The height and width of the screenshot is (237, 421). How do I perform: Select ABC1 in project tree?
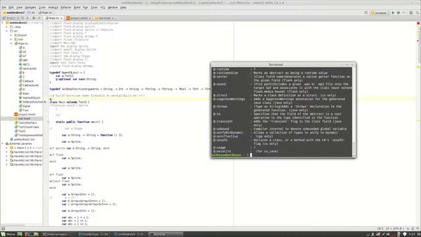24,65
